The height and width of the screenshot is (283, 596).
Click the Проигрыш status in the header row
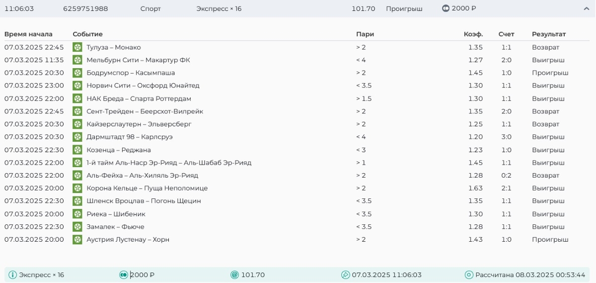(x=404, y=8)
